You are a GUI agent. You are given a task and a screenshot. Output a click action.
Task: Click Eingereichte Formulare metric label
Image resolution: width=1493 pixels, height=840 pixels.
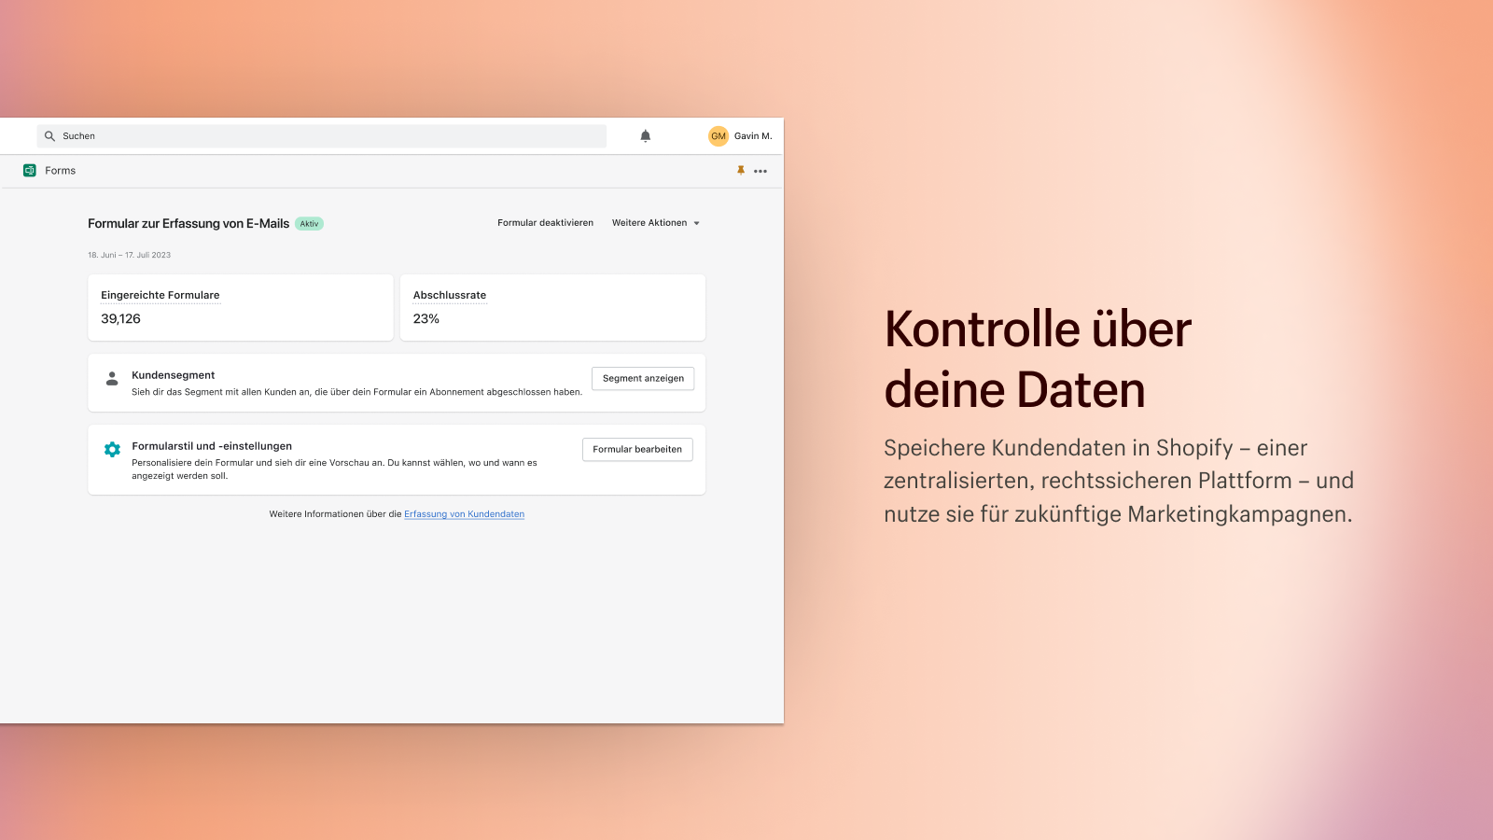pos(160,295)
